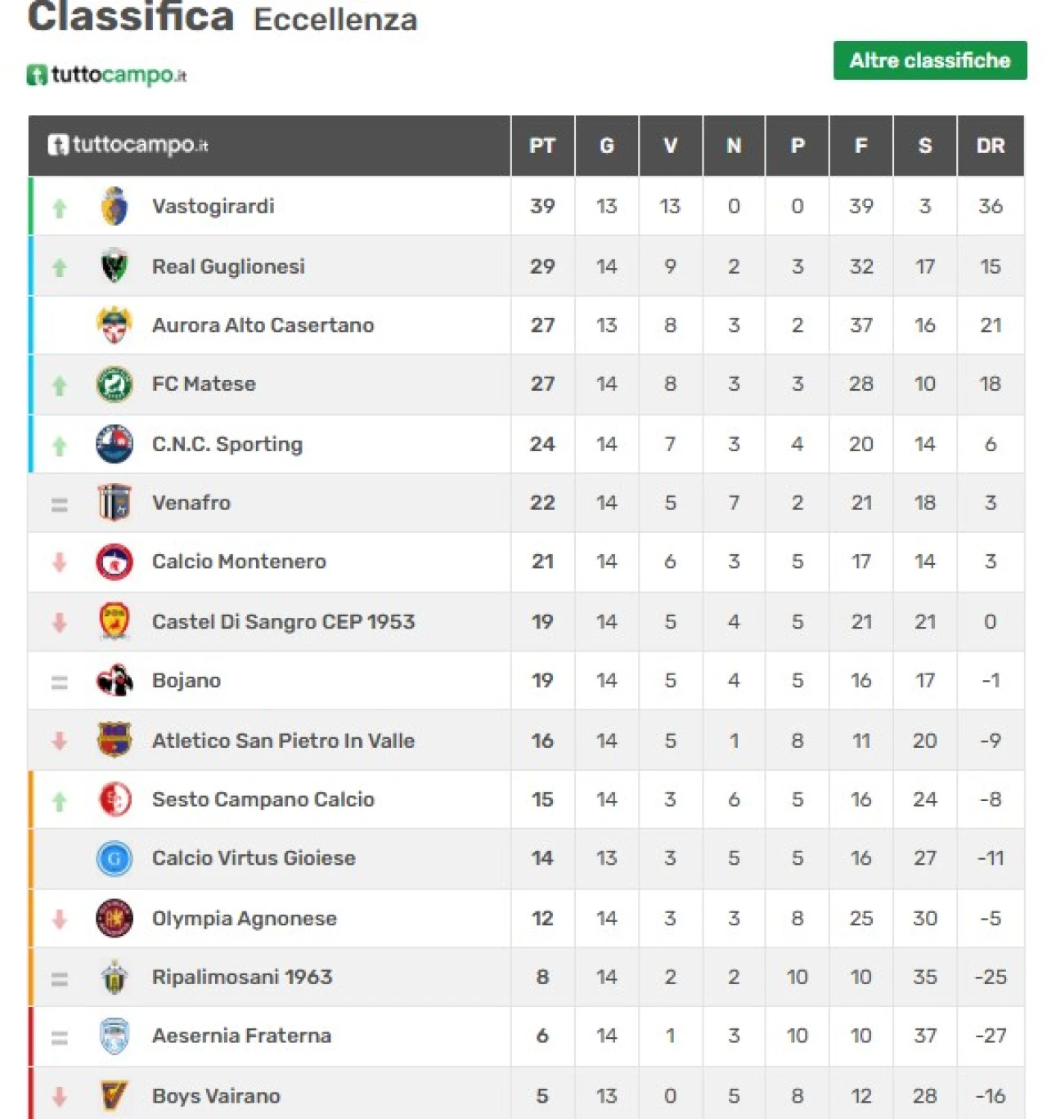Open the Aurora Alto Casertano crest icon
1047x1119 pixels.
[x=115, y=325]
